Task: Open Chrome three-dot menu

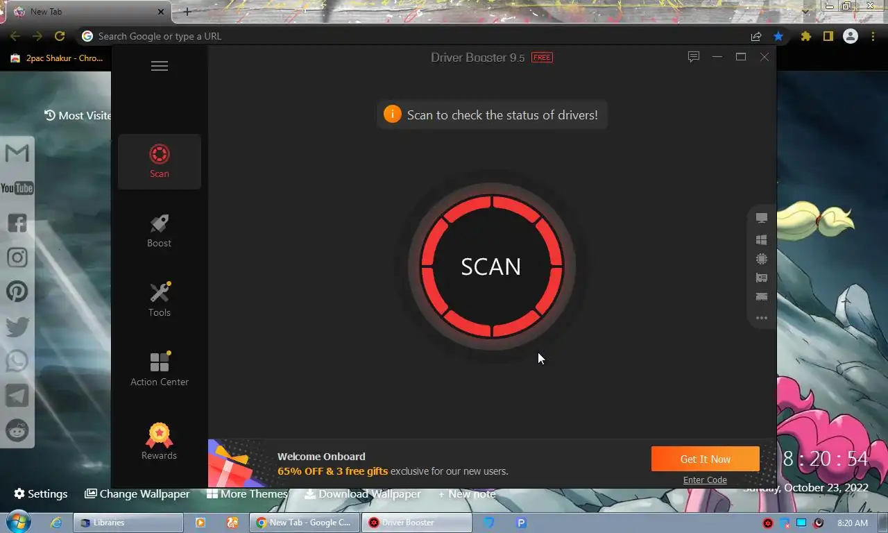Action: coord(873,36)
